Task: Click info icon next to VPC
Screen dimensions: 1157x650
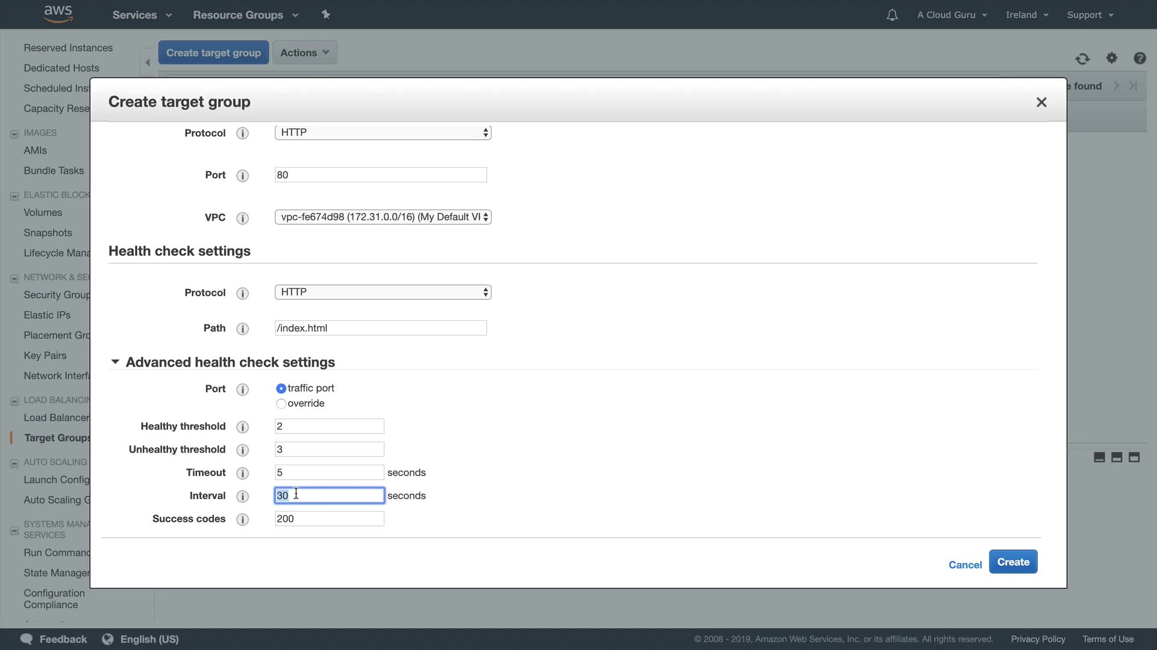Action: pos(242,218)
